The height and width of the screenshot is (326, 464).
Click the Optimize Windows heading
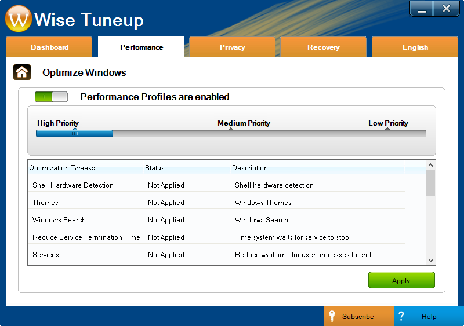click(84, 72)
